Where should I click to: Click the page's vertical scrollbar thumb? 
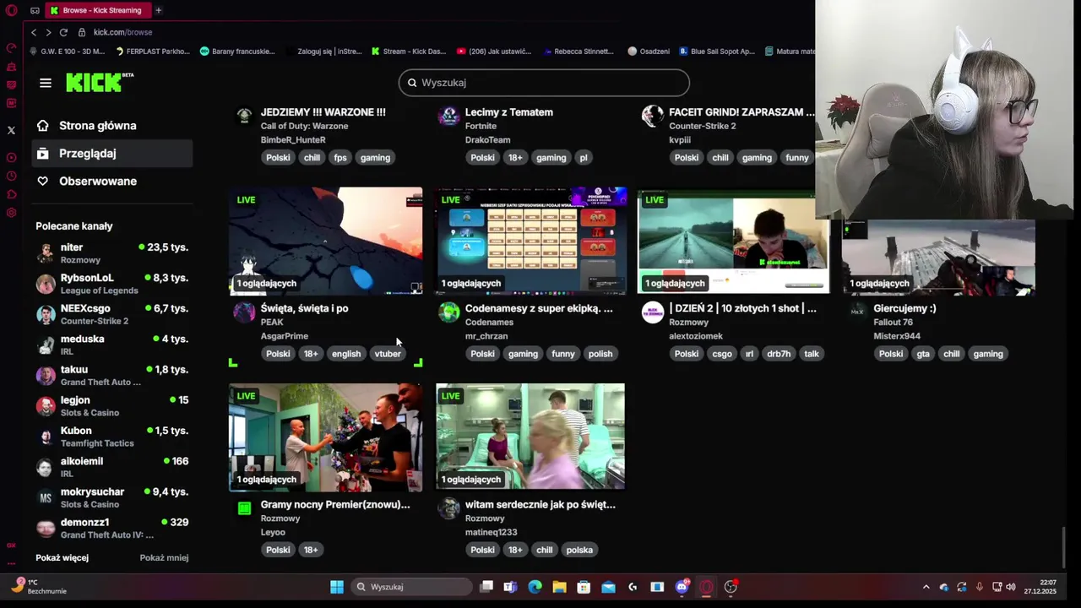click(x=1063, y=548)
